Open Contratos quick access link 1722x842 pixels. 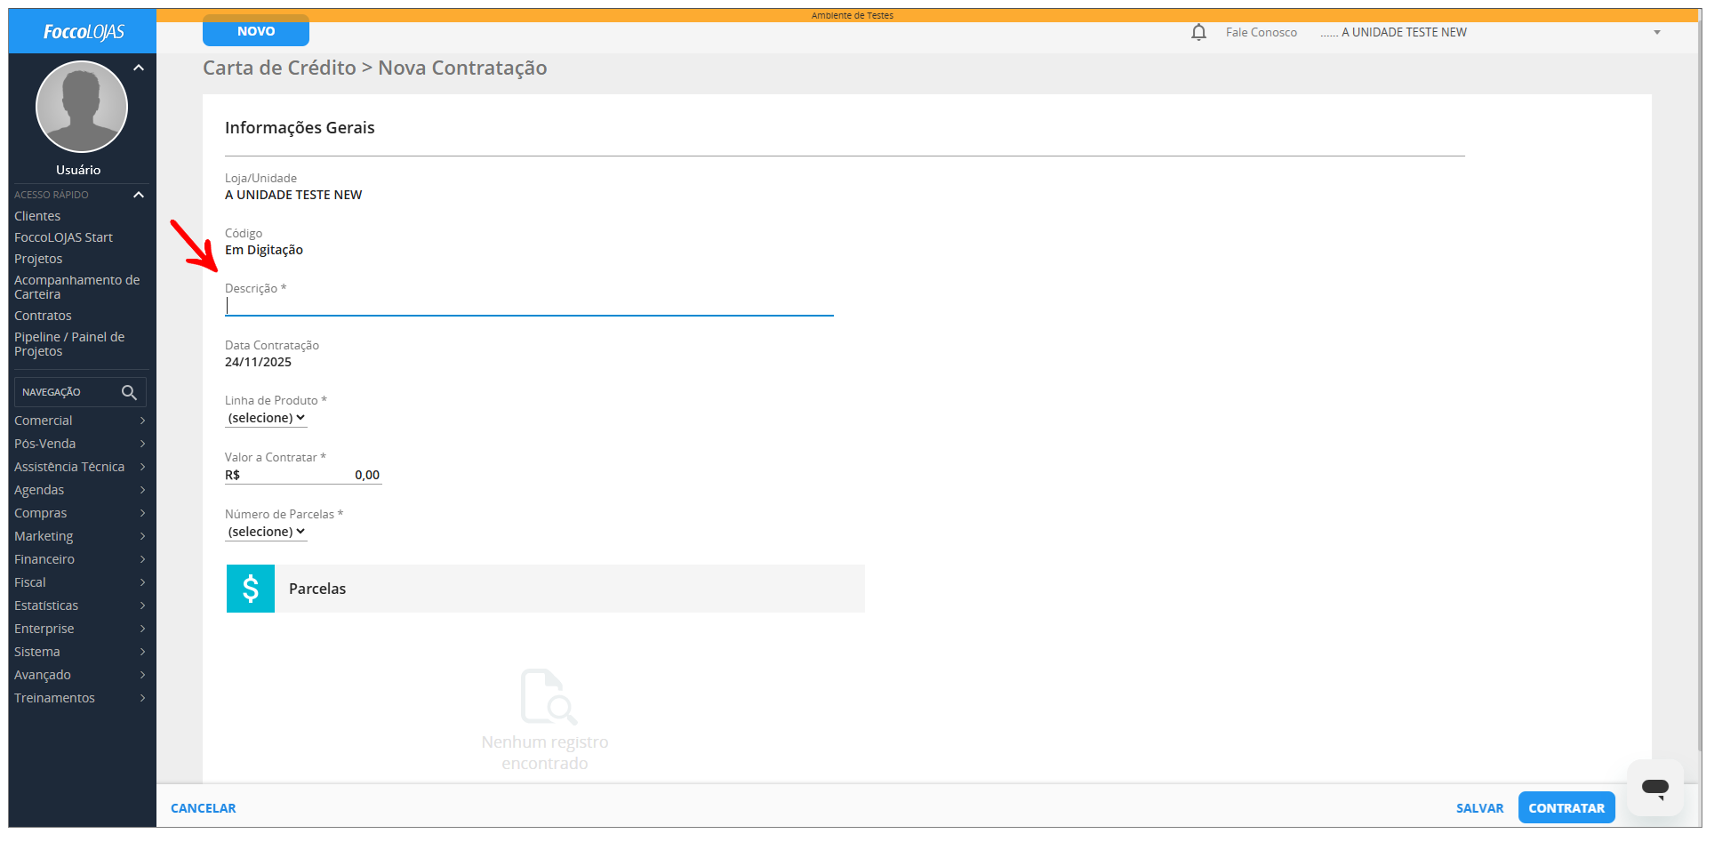point(43,316)
